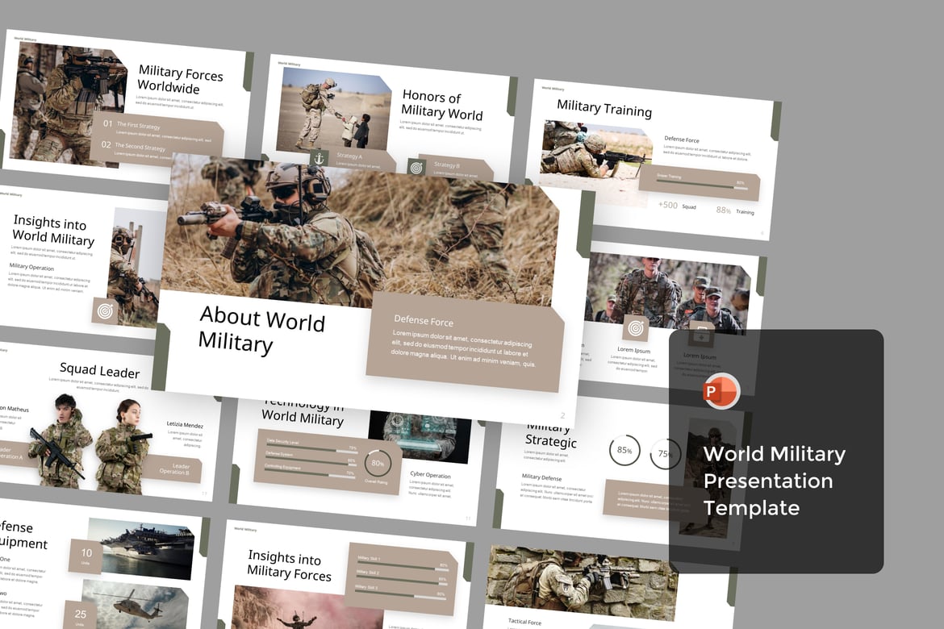Click target icon on Insights into World Military slide
Image resolution: width=944 pixels, height=629 pixels.
tap(105, 311)
